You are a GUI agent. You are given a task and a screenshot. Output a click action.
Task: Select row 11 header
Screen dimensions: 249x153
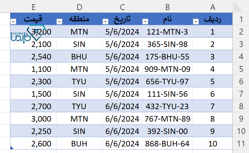coord(241,143)
